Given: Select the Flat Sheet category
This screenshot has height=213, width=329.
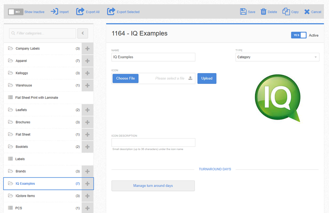Looking at the screenshot, I should tap(43, 134).
